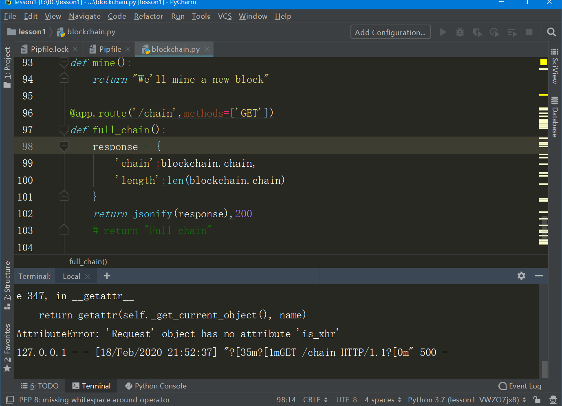Open Search Everywhere magnifier icon

click(551, 32)
